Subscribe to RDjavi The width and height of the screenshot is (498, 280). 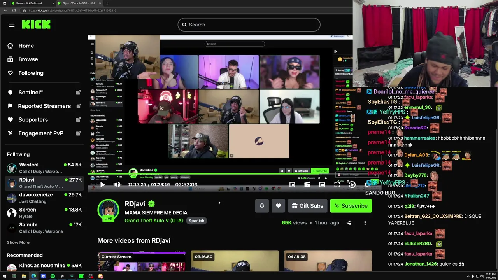pos(351,206)
